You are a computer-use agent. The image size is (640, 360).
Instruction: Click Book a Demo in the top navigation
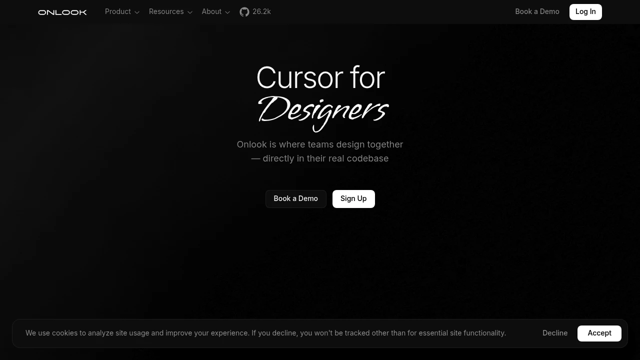537,12
